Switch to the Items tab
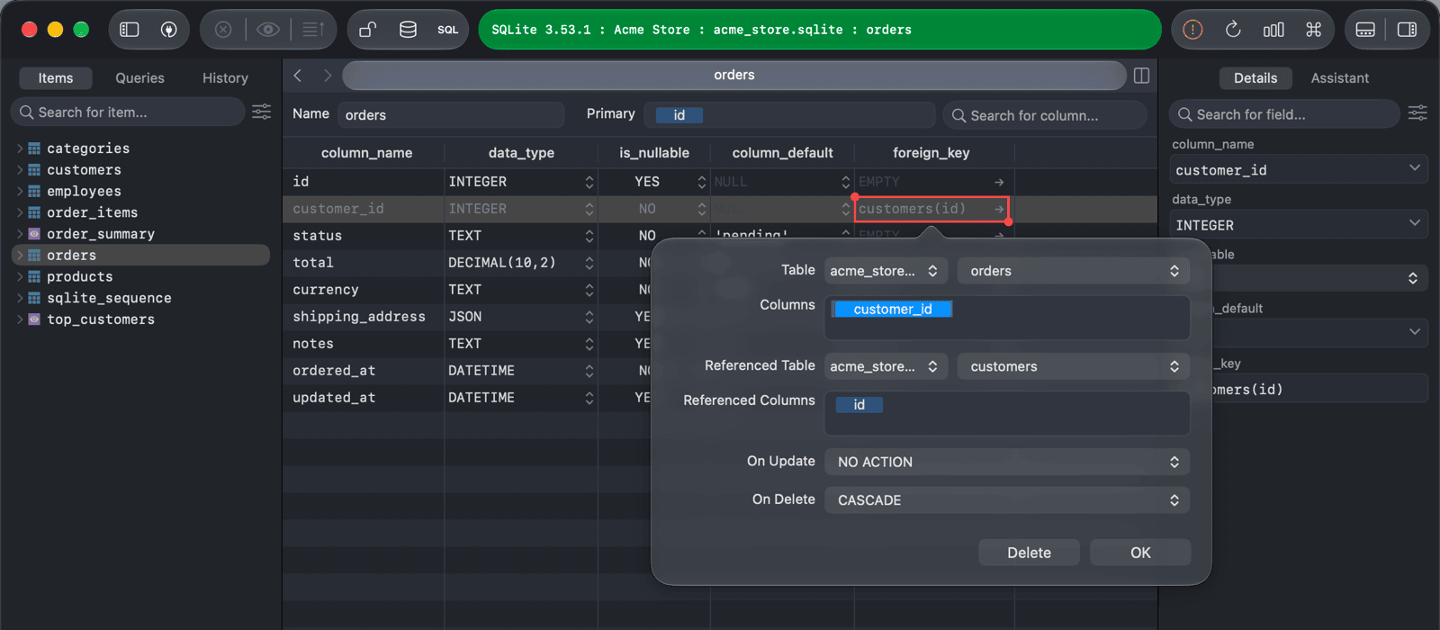Screen dimensions: 1440x630 pos(56,78)
